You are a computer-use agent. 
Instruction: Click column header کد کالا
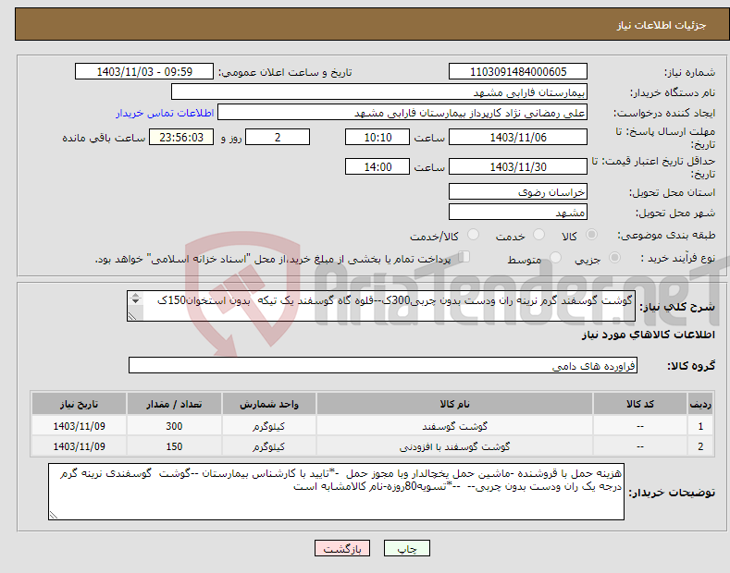tap(639, 404)
